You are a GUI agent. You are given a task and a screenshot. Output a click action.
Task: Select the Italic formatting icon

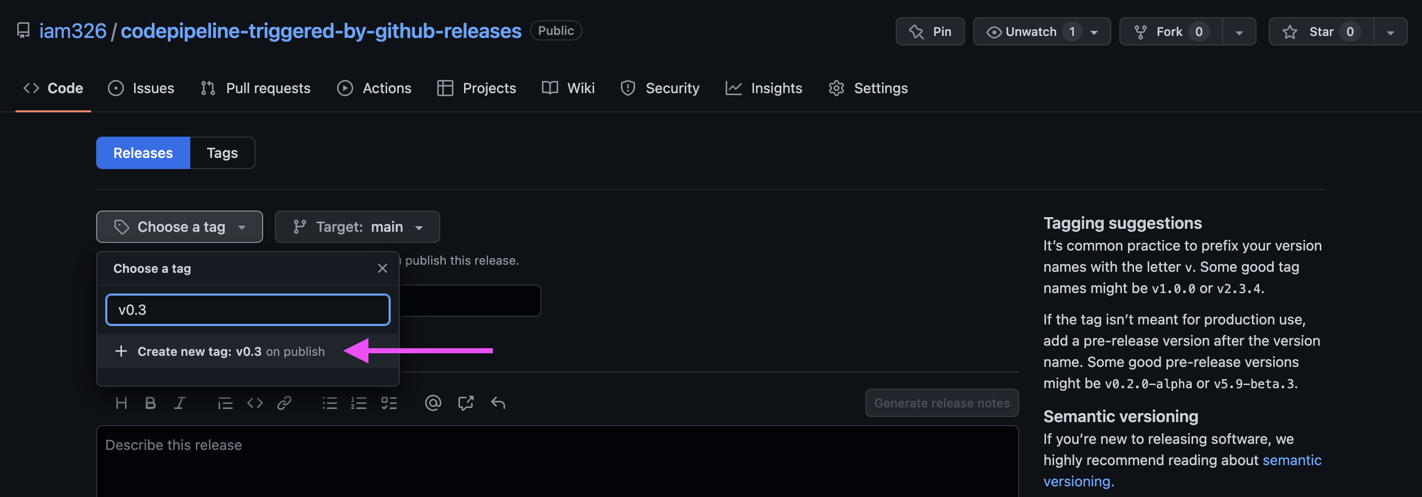coord(180,402)
